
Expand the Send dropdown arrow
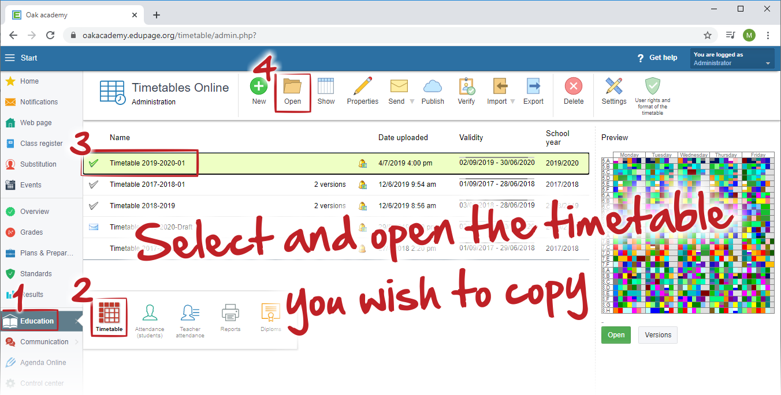(x=412, y=101)
